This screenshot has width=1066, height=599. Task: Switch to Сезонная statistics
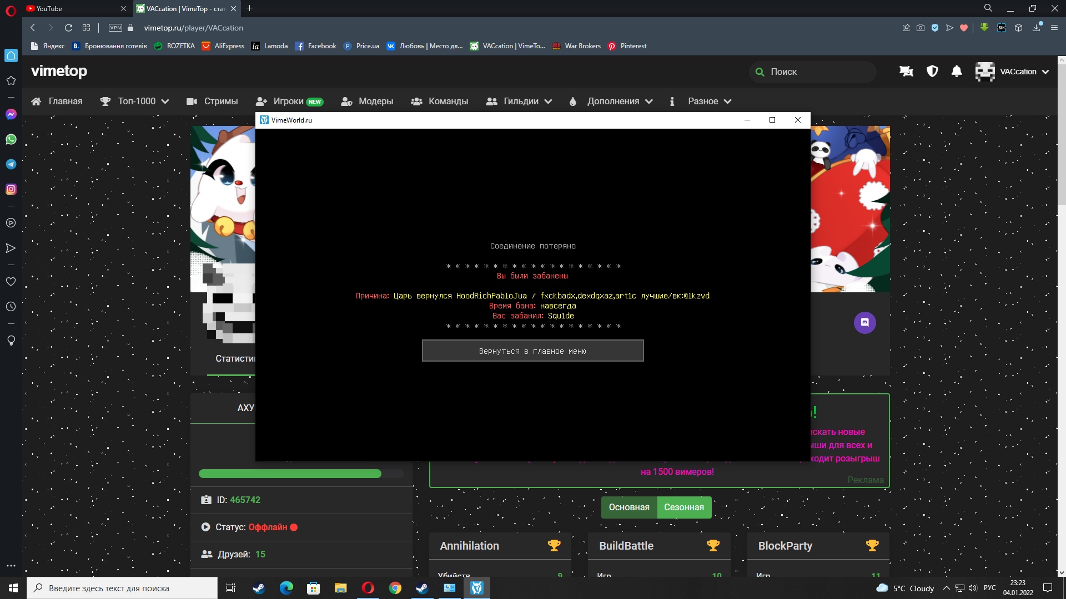683,507
